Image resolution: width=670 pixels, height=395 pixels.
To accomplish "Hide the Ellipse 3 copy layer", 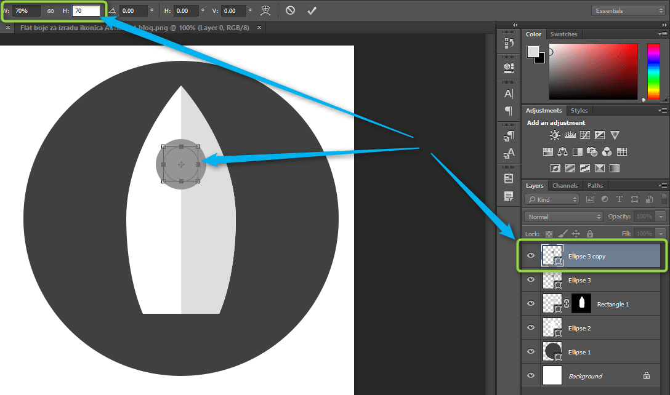I will [x=531, y=255].
